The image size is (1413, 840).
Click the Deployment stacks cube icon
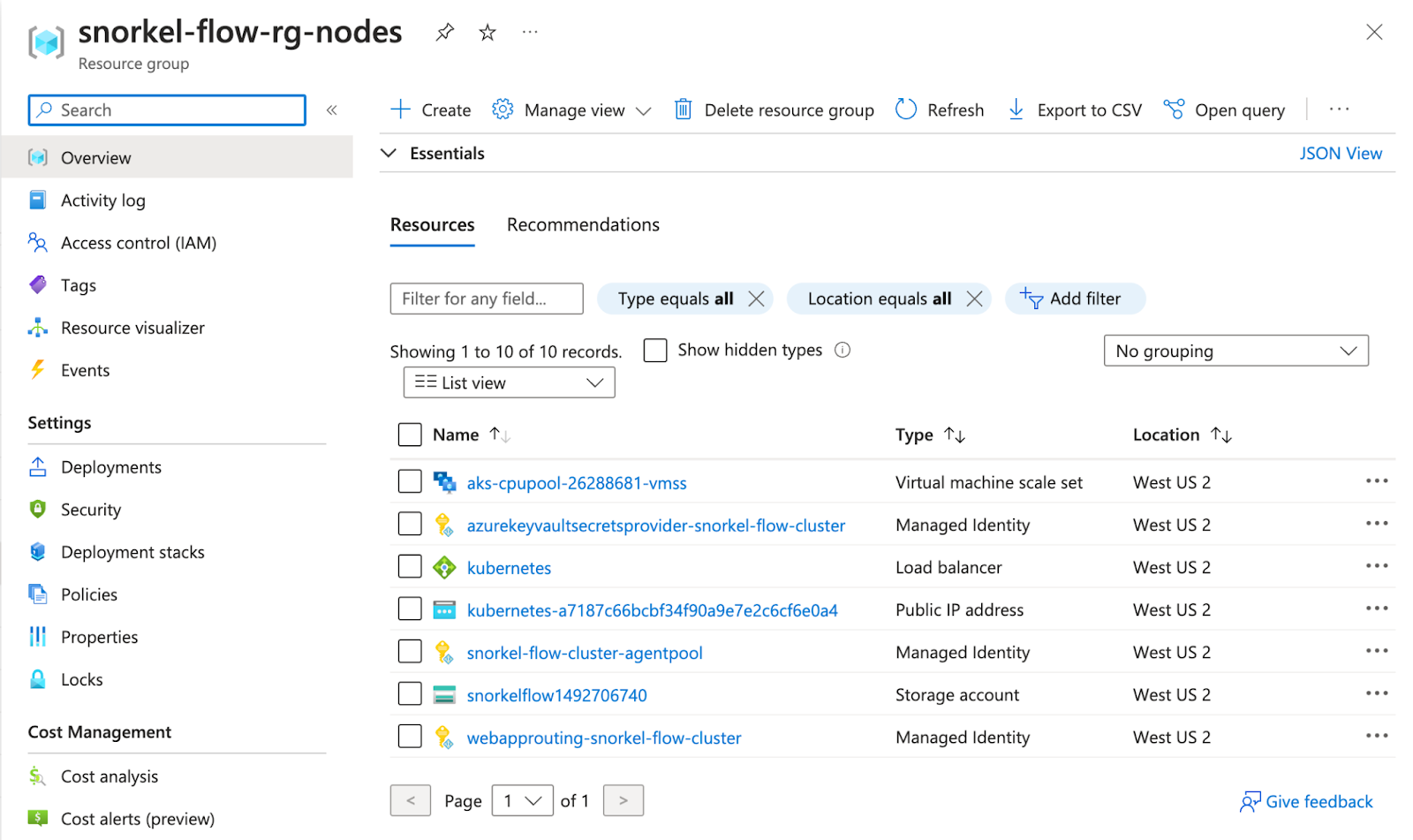point(38,552)
